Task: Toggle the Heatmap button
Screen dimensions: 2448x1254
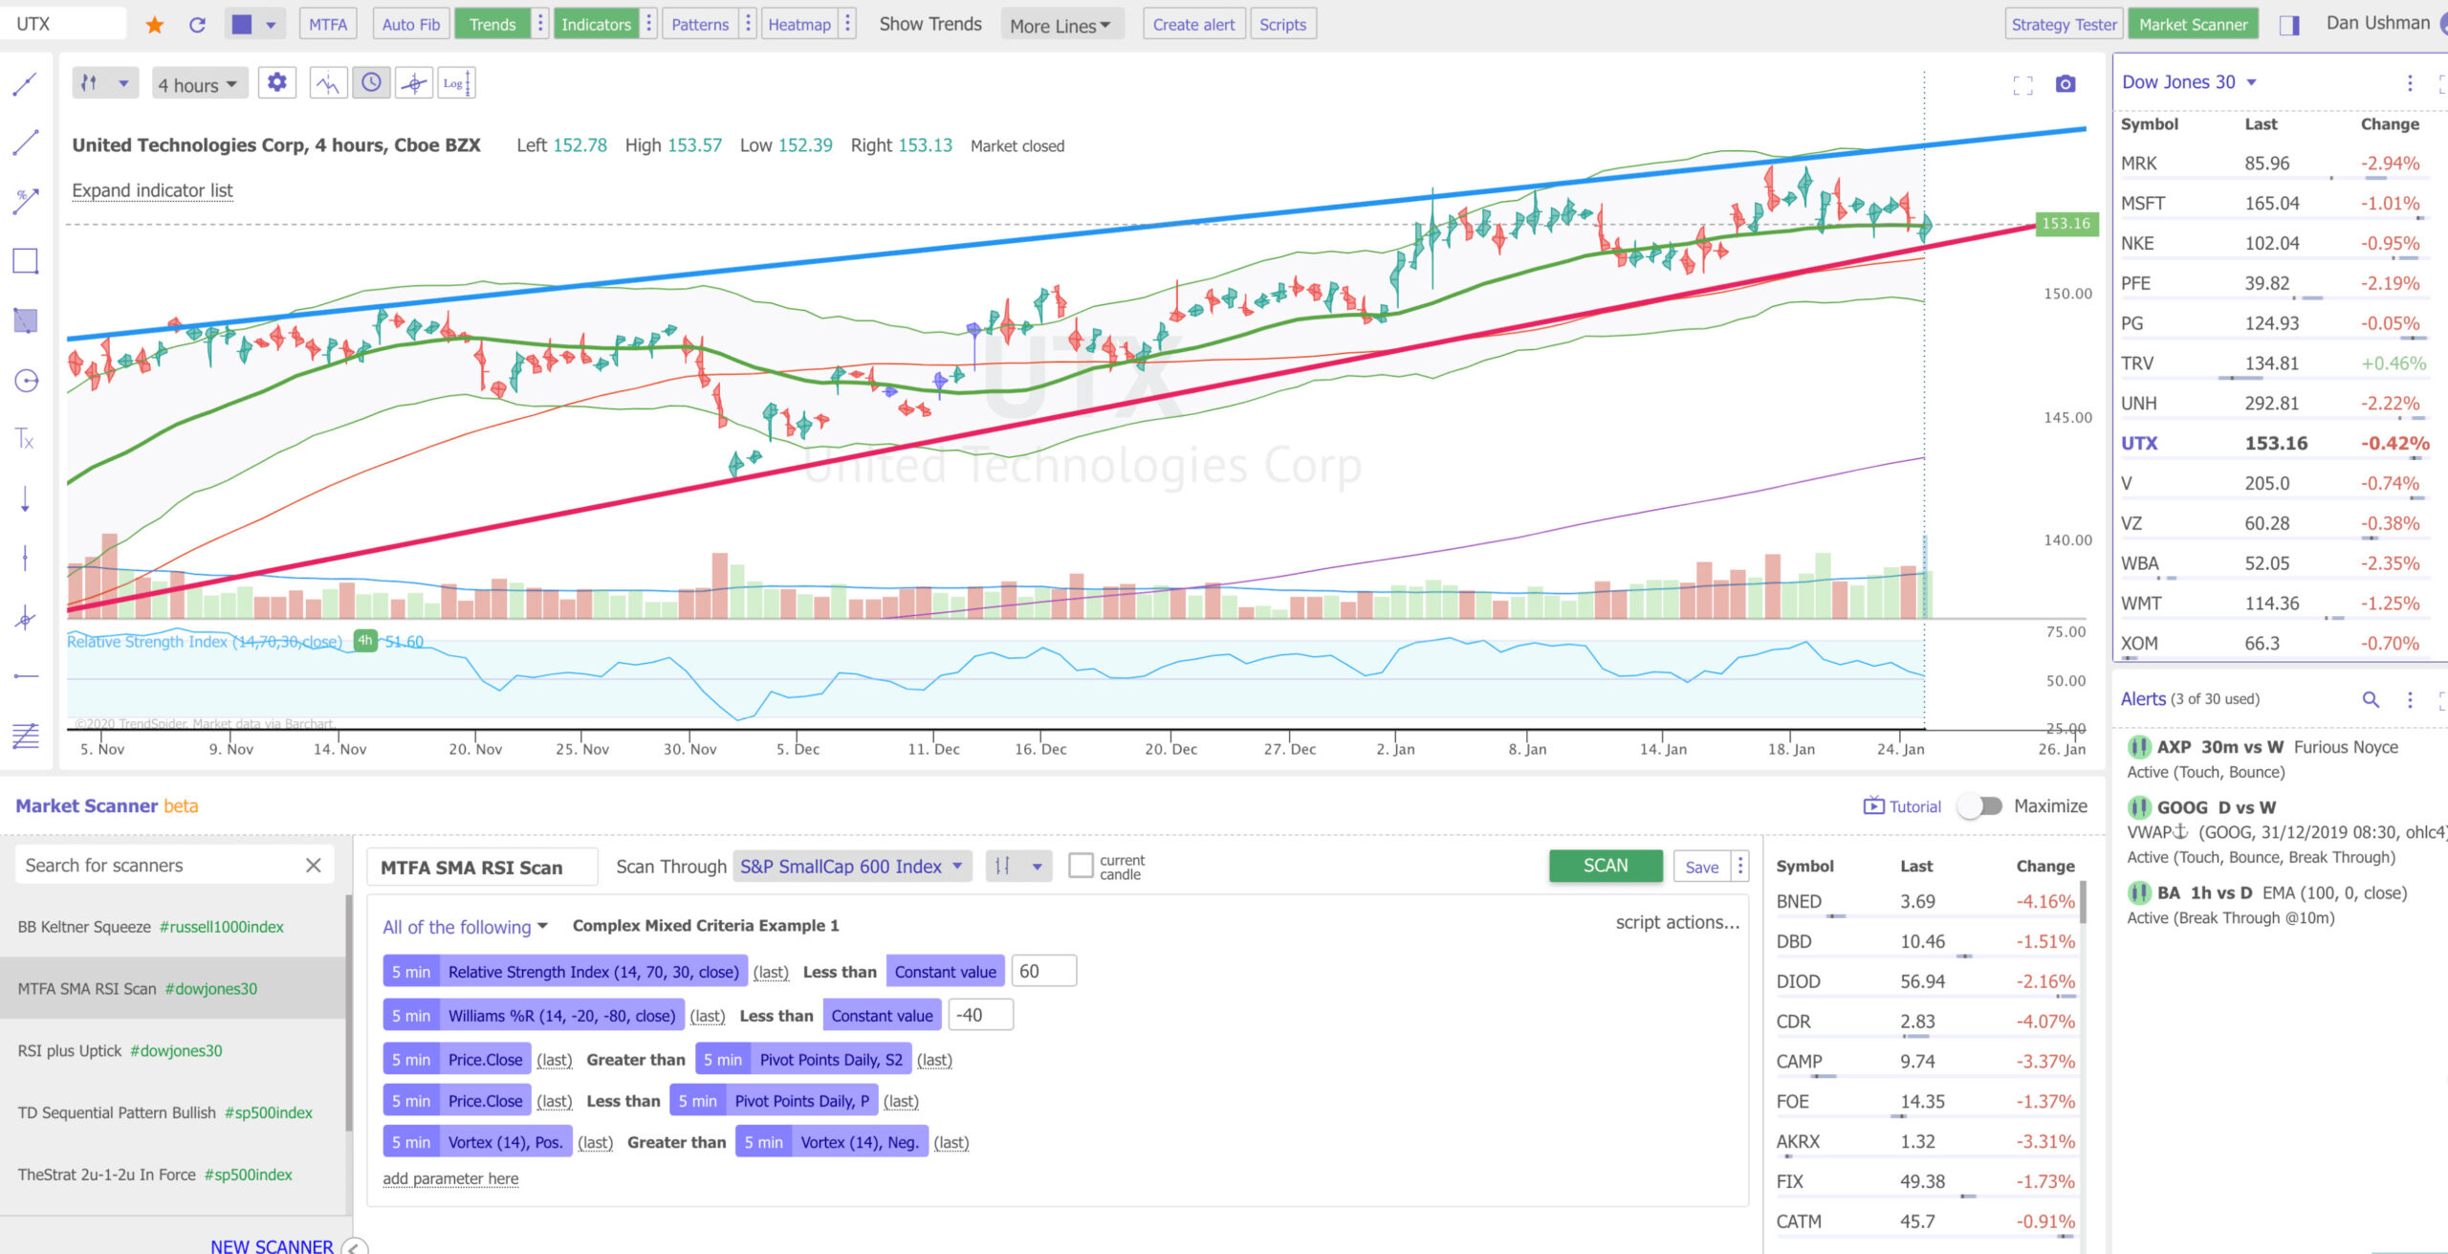Action: [x=799, y=24]
